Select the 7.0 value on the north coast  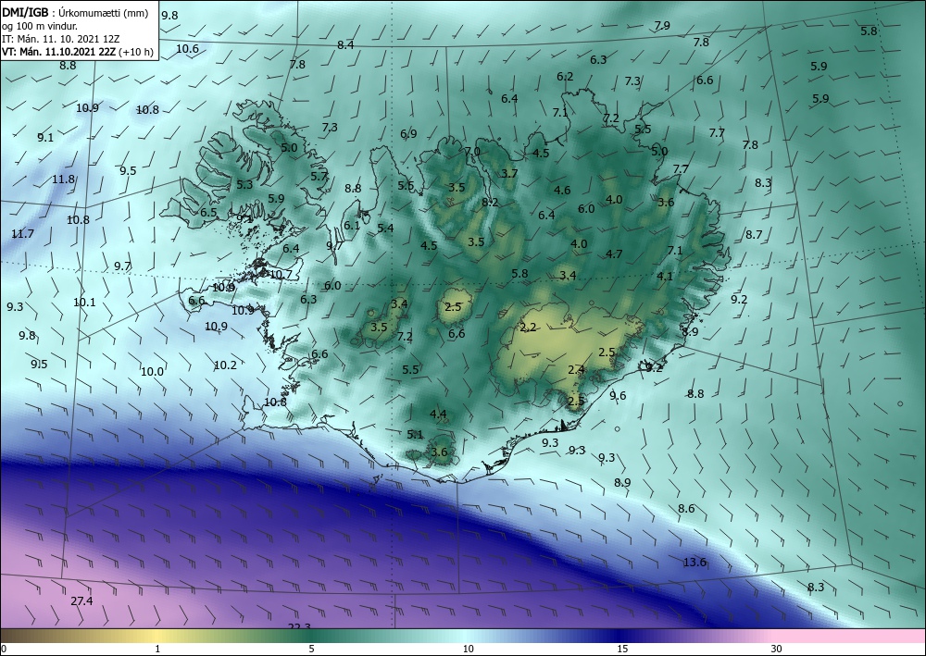click(472, 152)
